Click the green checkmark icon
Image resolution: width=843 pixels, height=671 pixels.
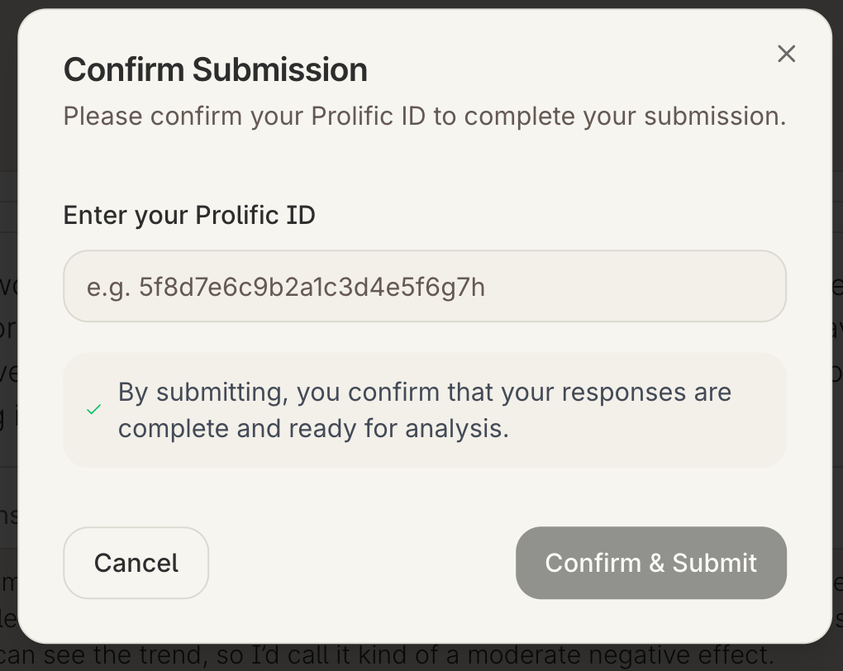(94, 410)
